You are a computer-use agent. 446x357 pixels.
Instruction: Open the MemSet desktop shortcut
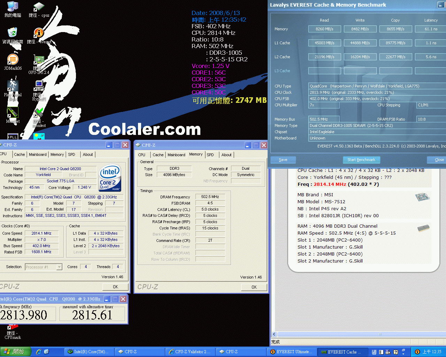click(x=13, y=115)
